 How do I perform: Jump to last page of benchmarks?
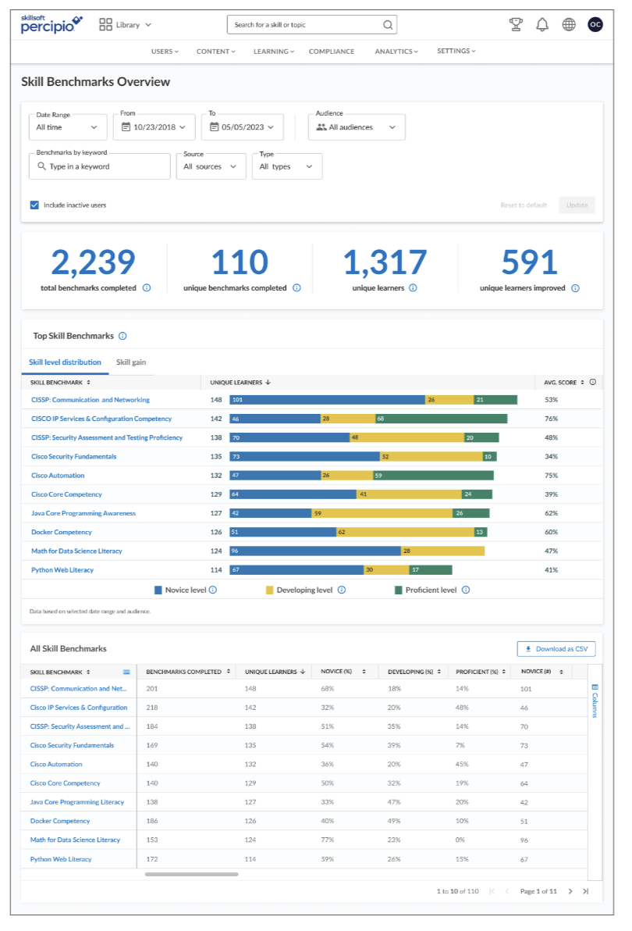[x=586, y=891]
